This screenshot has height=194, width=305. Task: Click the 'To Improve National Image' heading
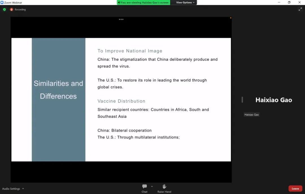pos(130,51)
